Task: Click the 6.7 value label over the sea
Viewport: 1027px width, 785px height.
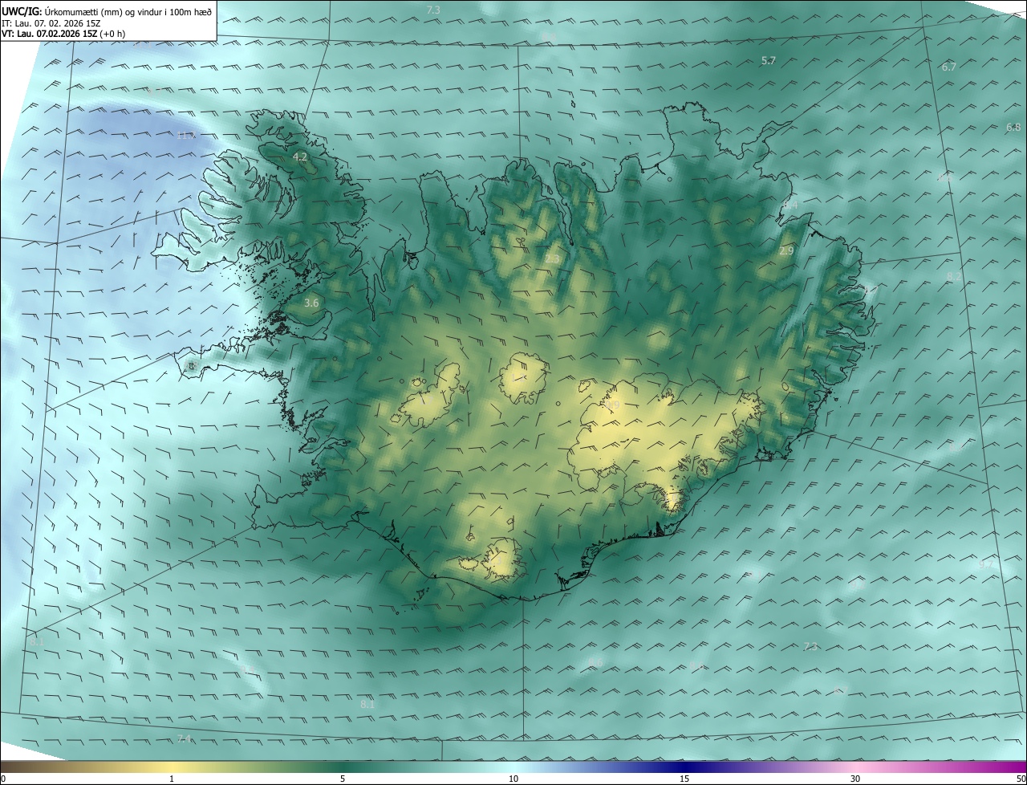Action: (x=948, y=67)
